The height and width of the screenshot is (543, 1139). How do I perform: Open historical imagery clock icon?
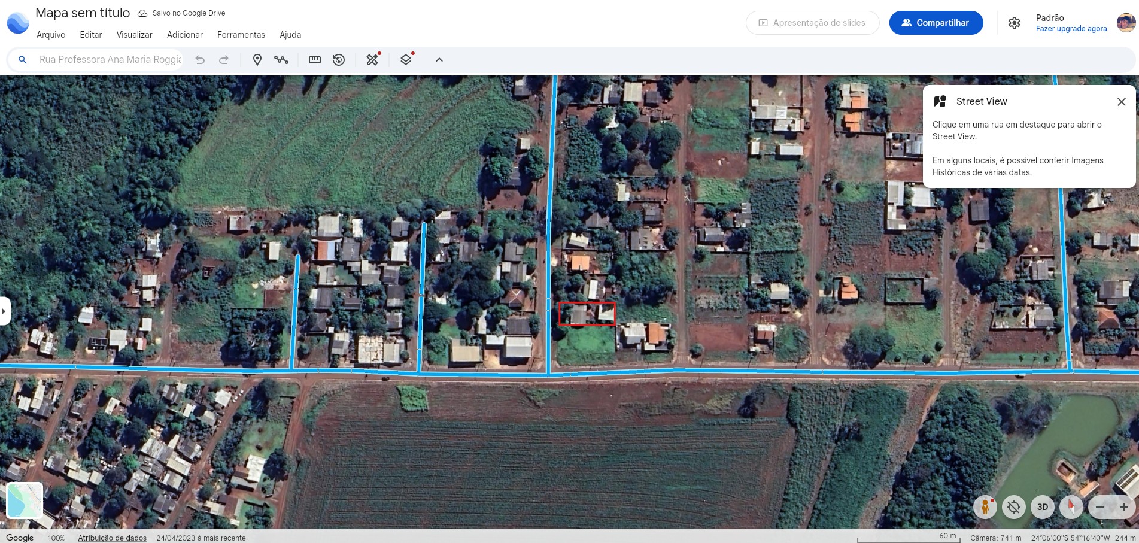click(339, 60)
